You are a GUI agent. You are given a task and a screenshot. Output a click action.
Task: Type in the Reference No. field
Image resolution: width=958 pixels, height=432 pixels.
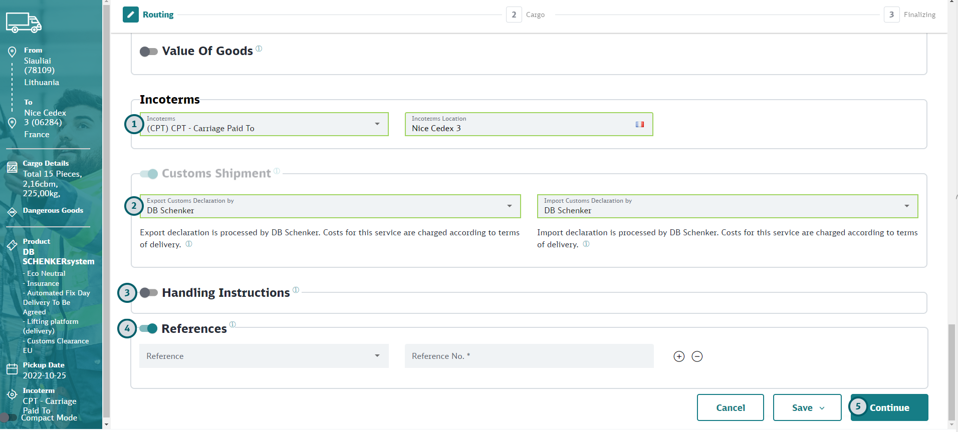529,356
